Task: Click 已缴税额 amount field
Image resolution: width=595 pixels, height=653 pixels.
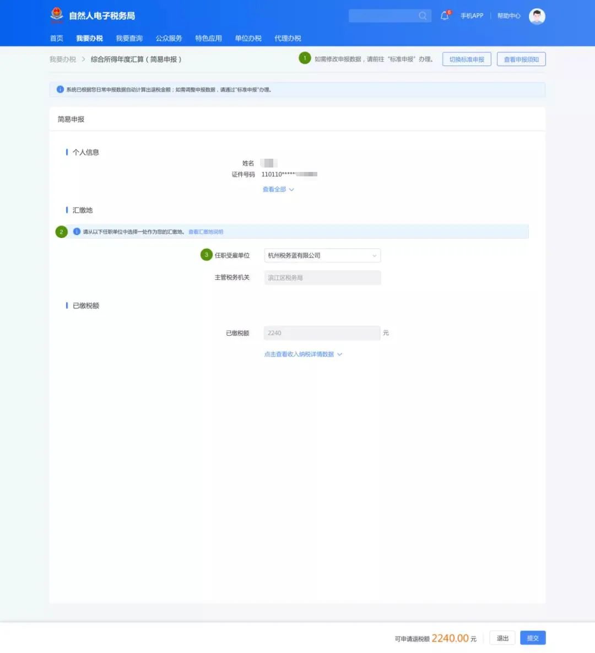Action: click(x=322, y=333)
